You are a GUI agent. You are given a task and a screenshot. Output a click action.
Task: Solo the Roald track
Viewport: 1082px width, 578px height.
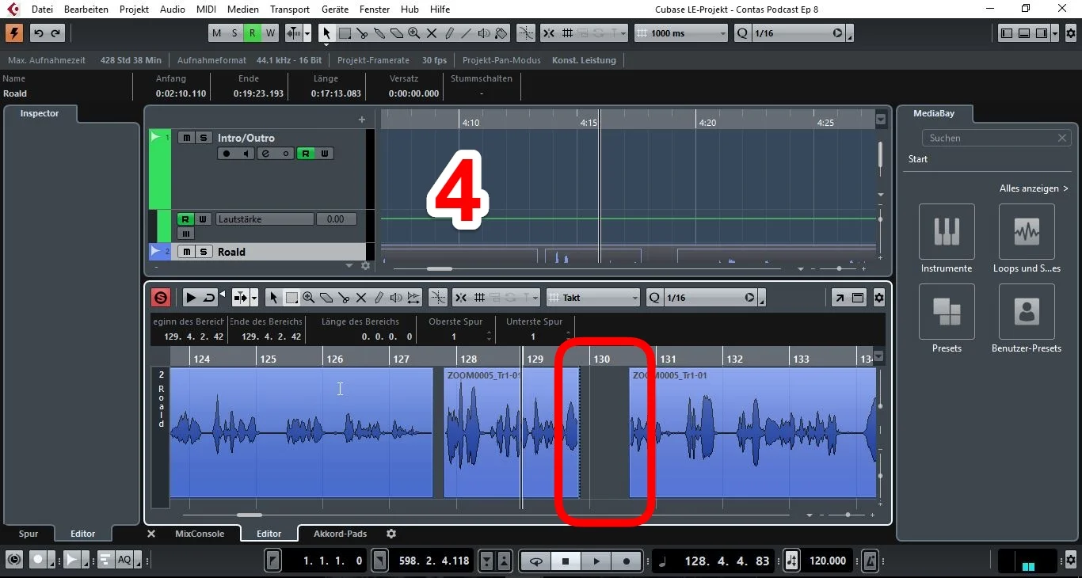point(204,252)
